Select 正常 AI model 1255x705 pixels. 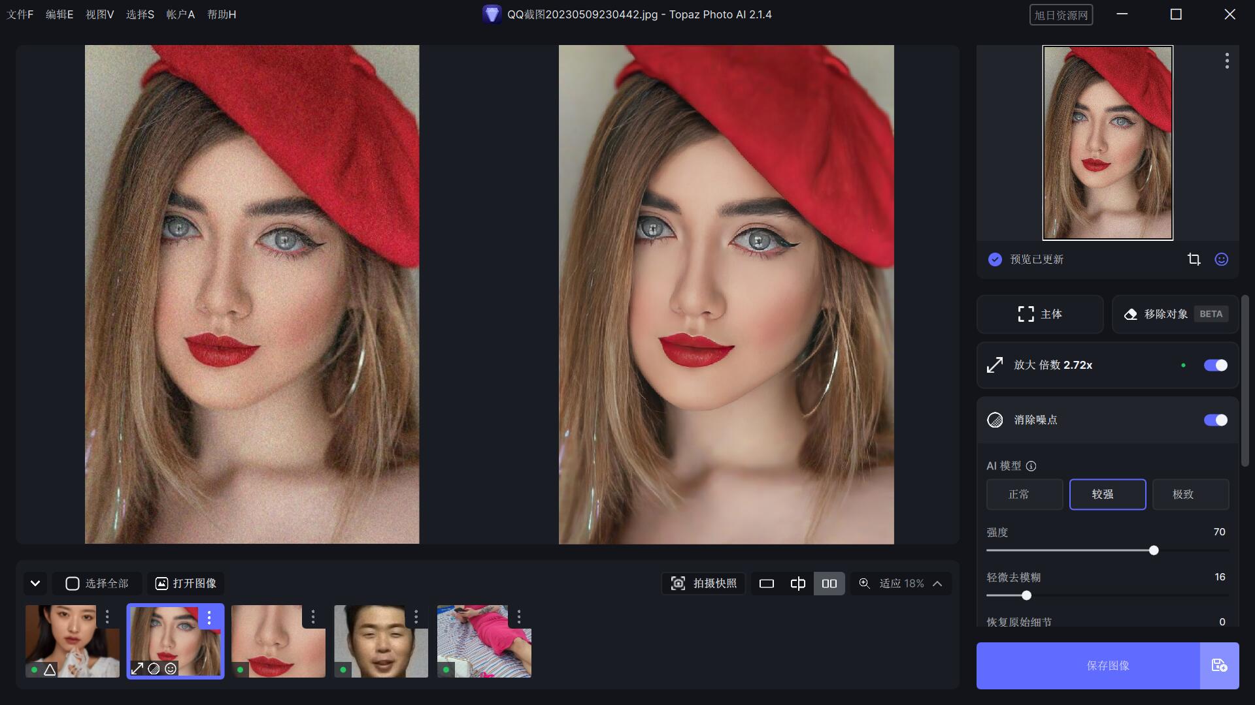tap(1024, 494)
